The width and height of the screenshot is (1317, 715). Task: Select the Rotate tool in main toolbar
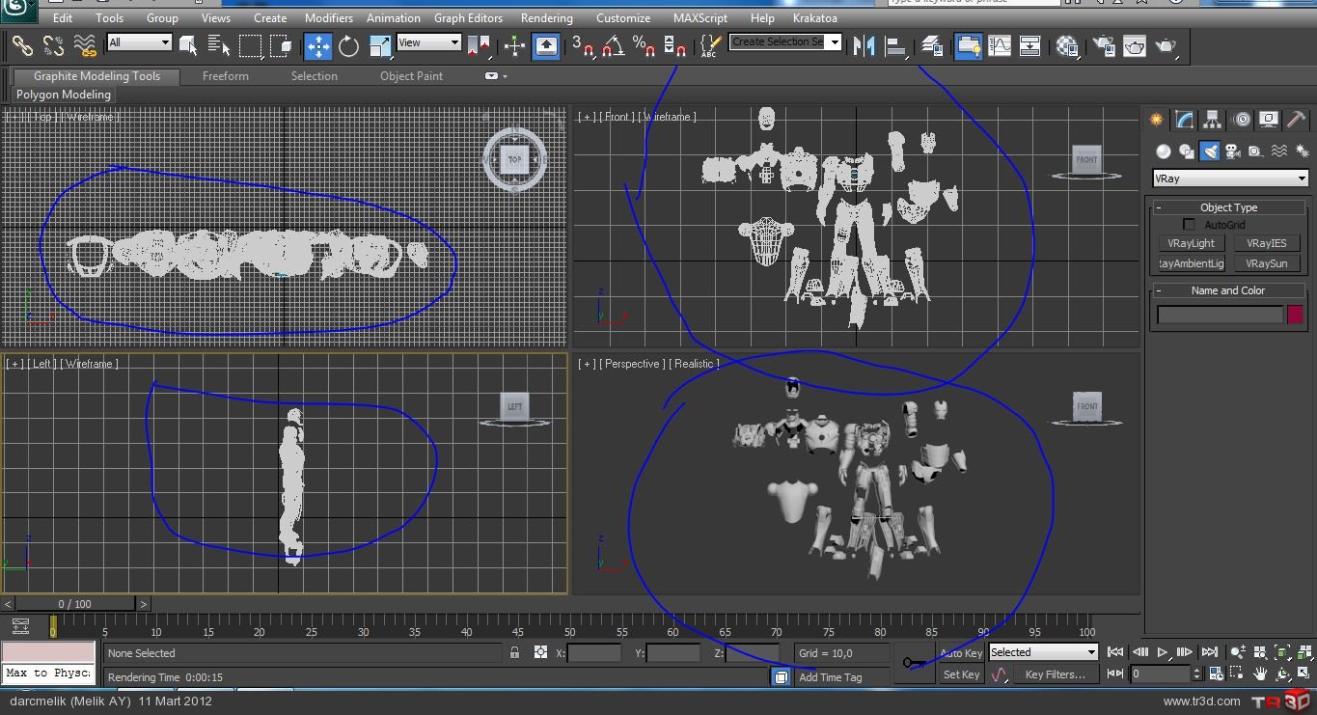tap(348, 45)
